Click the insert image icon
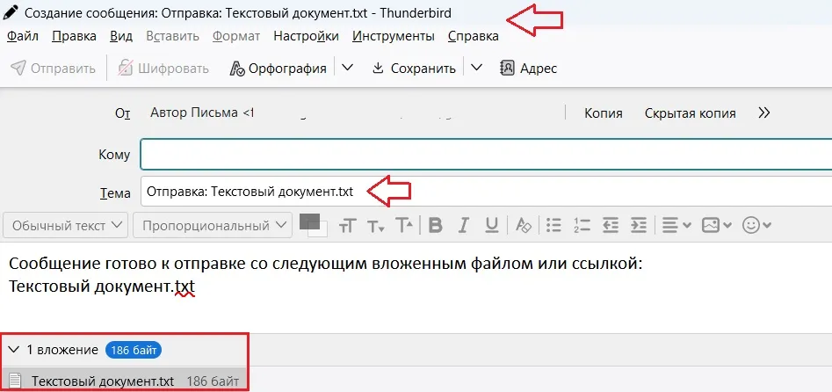The width and height of the screenshot is (832, 392). [x=711, y=226]
